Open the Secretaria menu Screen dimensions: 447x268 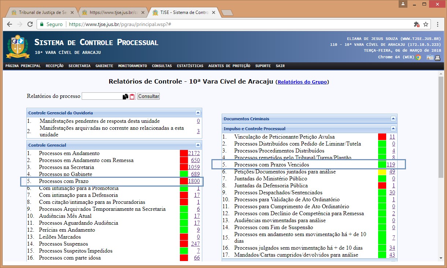tap(79, 66)
